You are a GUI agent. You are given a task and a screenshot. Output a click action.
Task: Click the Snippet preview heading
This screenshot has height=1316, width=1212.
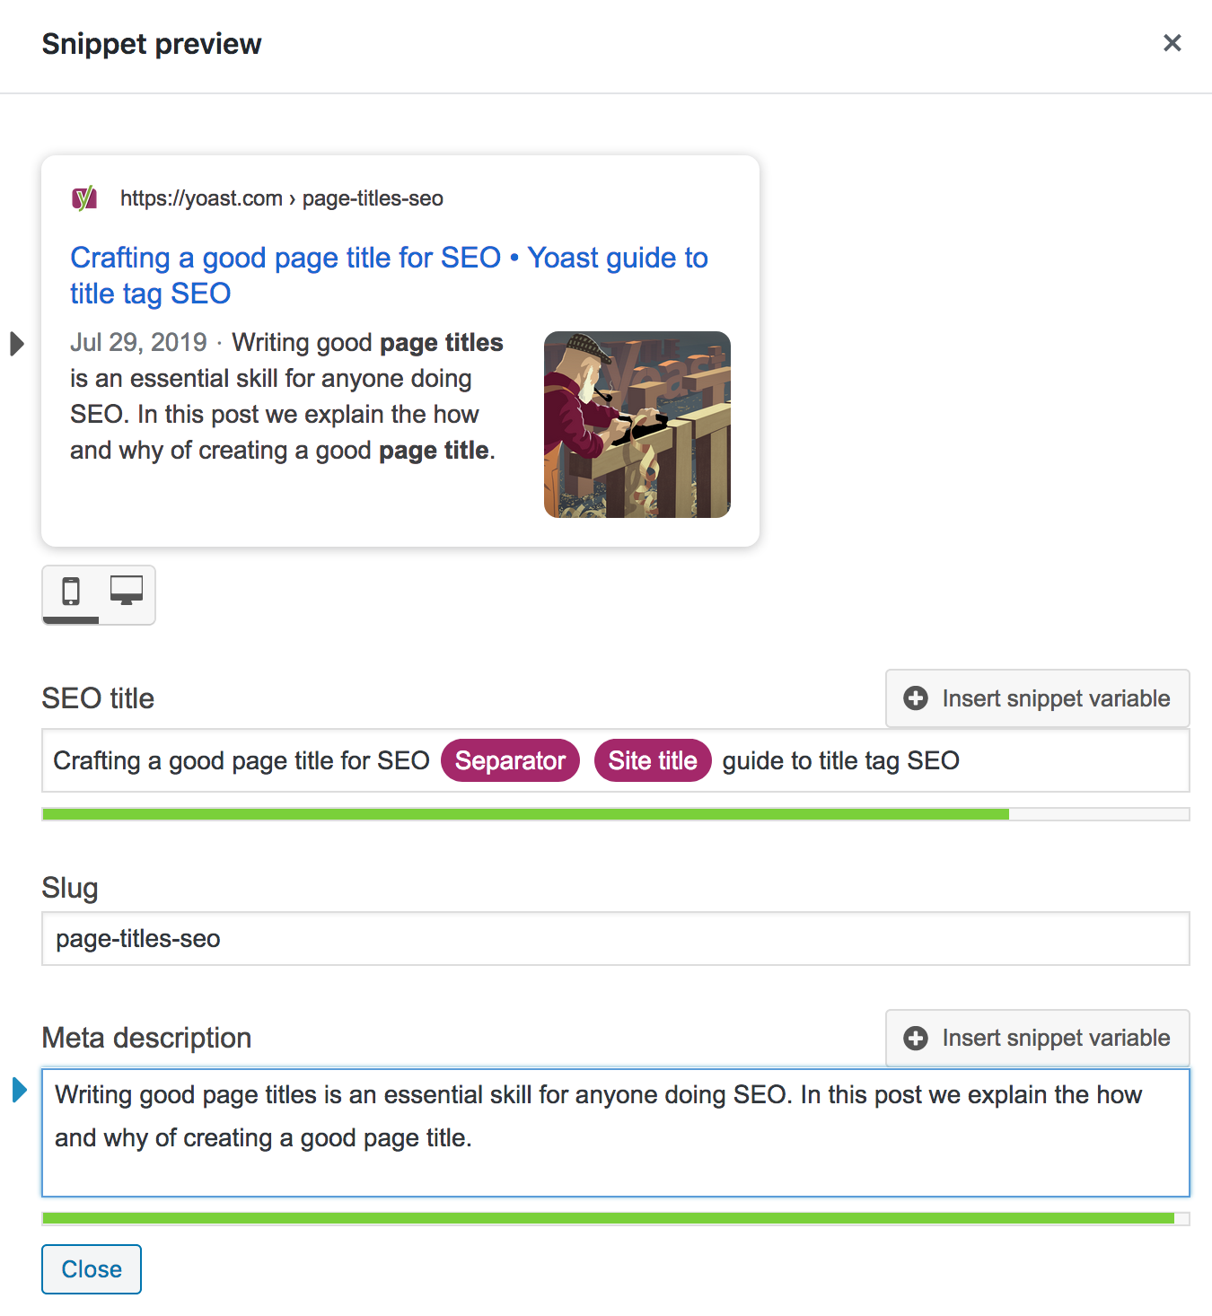tap(151, 43)
